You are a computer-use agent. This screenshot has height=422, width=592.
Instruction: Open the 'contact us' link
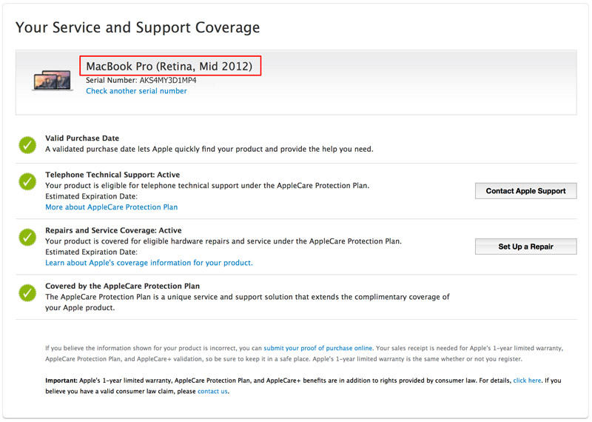coord(212,392)
